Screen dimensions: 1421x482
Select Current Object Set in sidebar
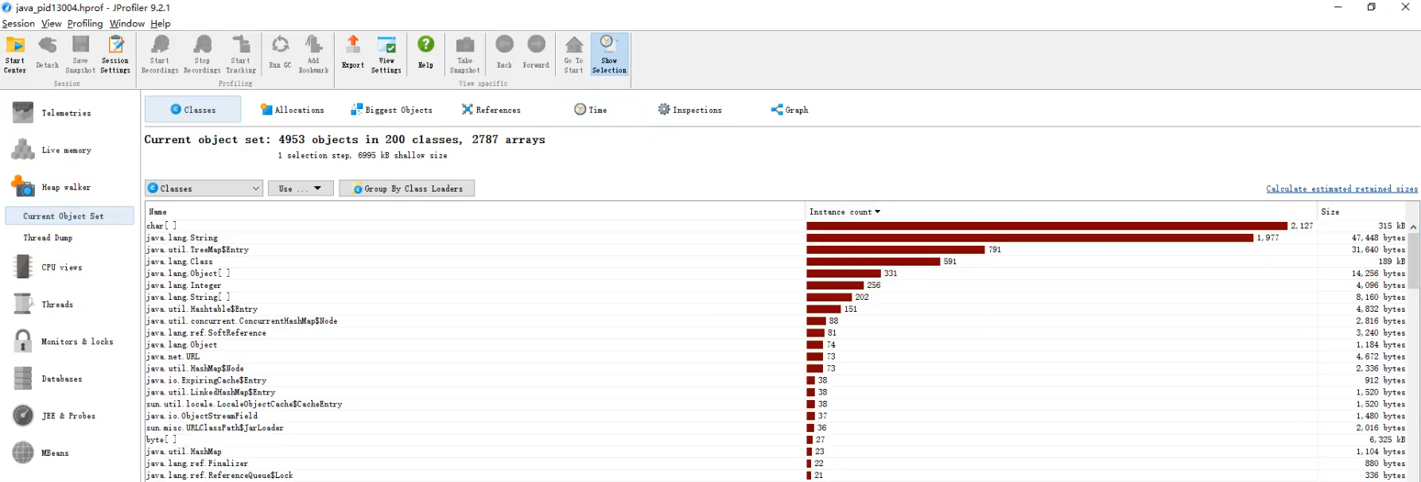pyautogui.click(x=70, y=216)
